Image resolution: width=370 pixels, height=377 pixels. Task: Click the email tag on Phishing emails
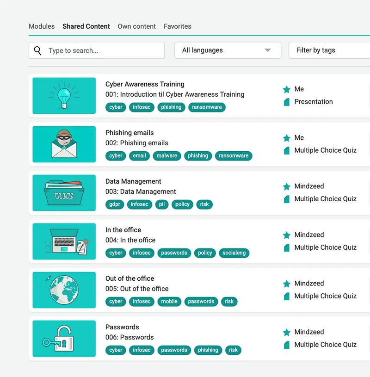(139, 155)
